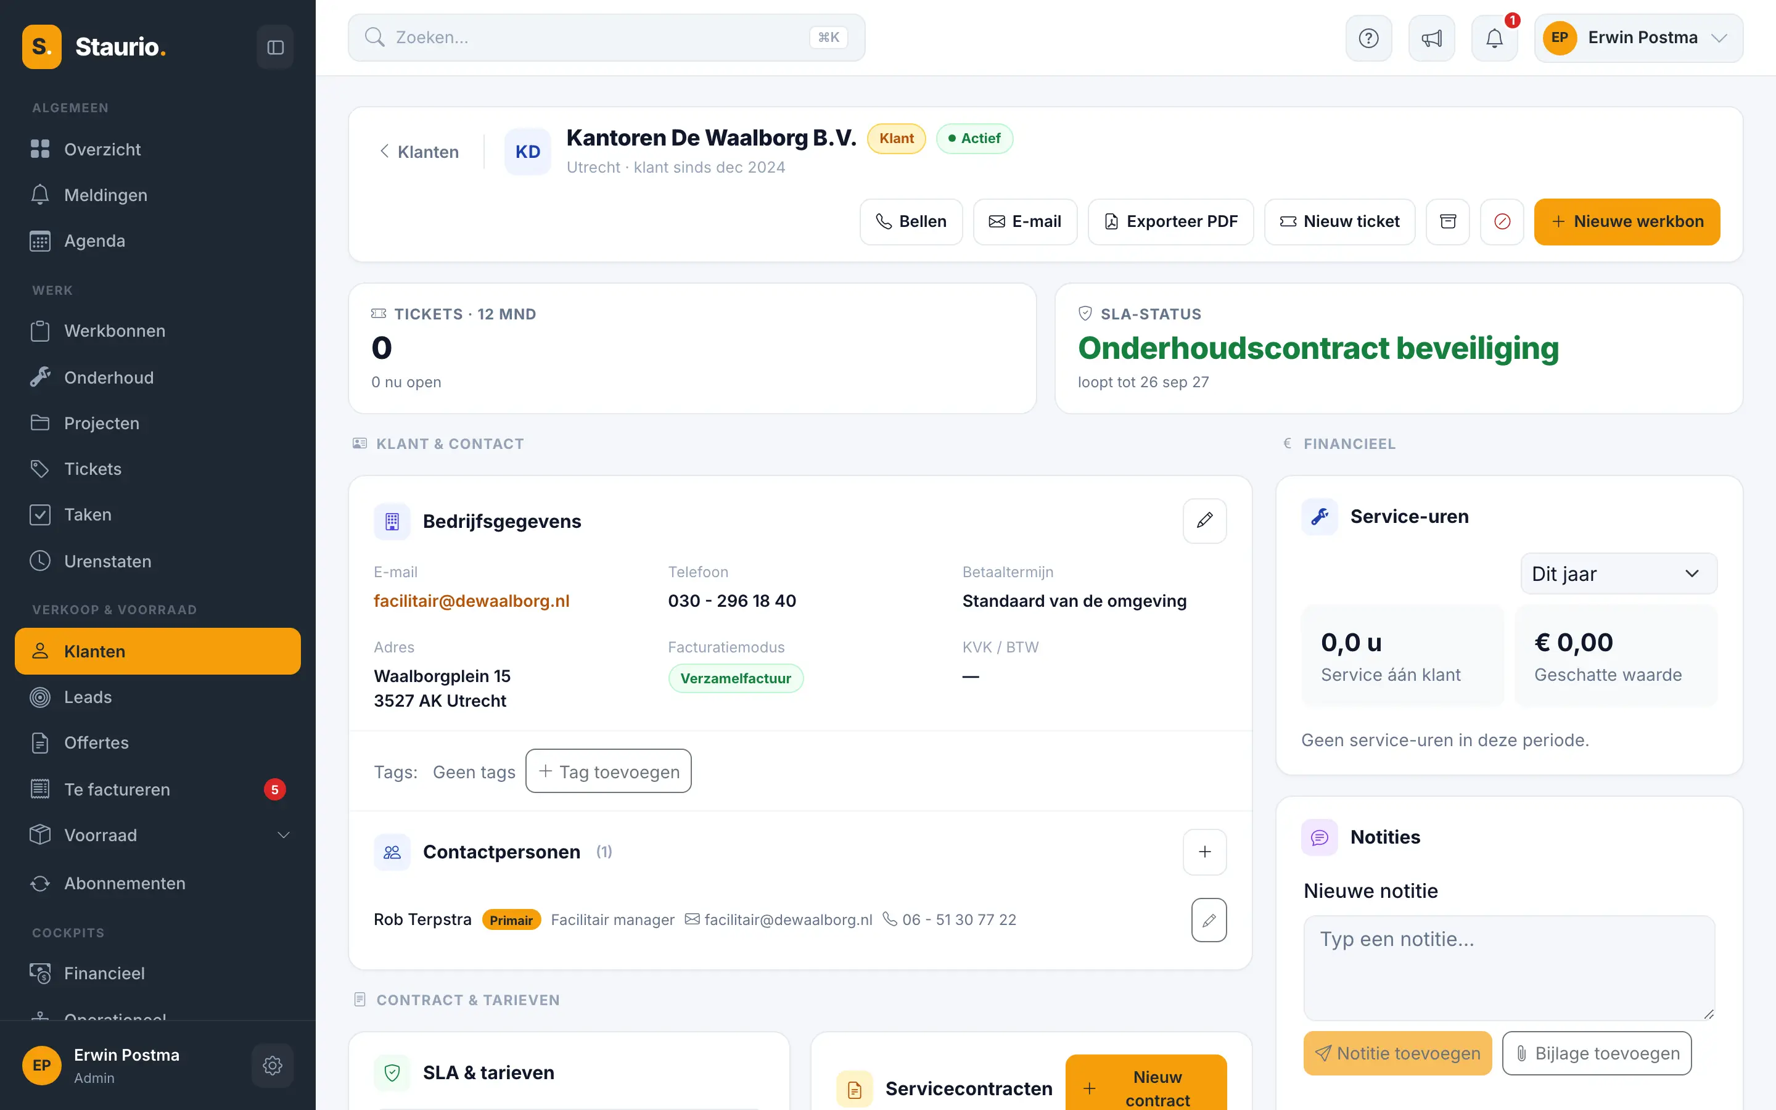The width and height of the screenshot is (1776, 1110).
Task: Open Urenstaten in the sidebar
Action: 158,561
